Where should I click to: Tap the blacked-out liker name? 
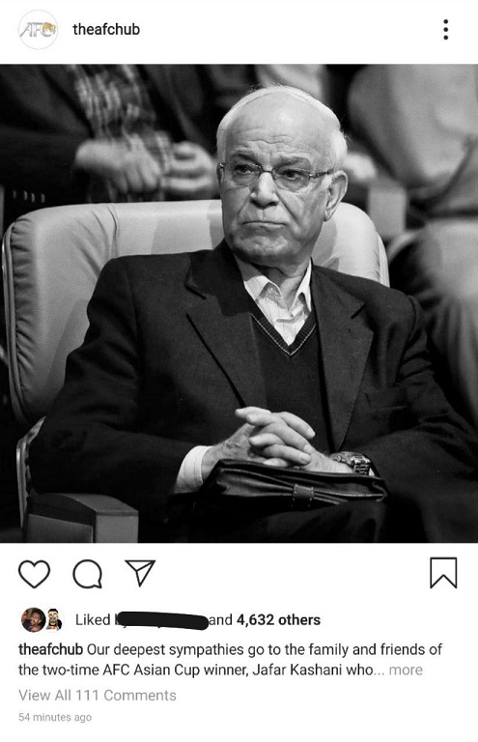(x=161, y=620)
